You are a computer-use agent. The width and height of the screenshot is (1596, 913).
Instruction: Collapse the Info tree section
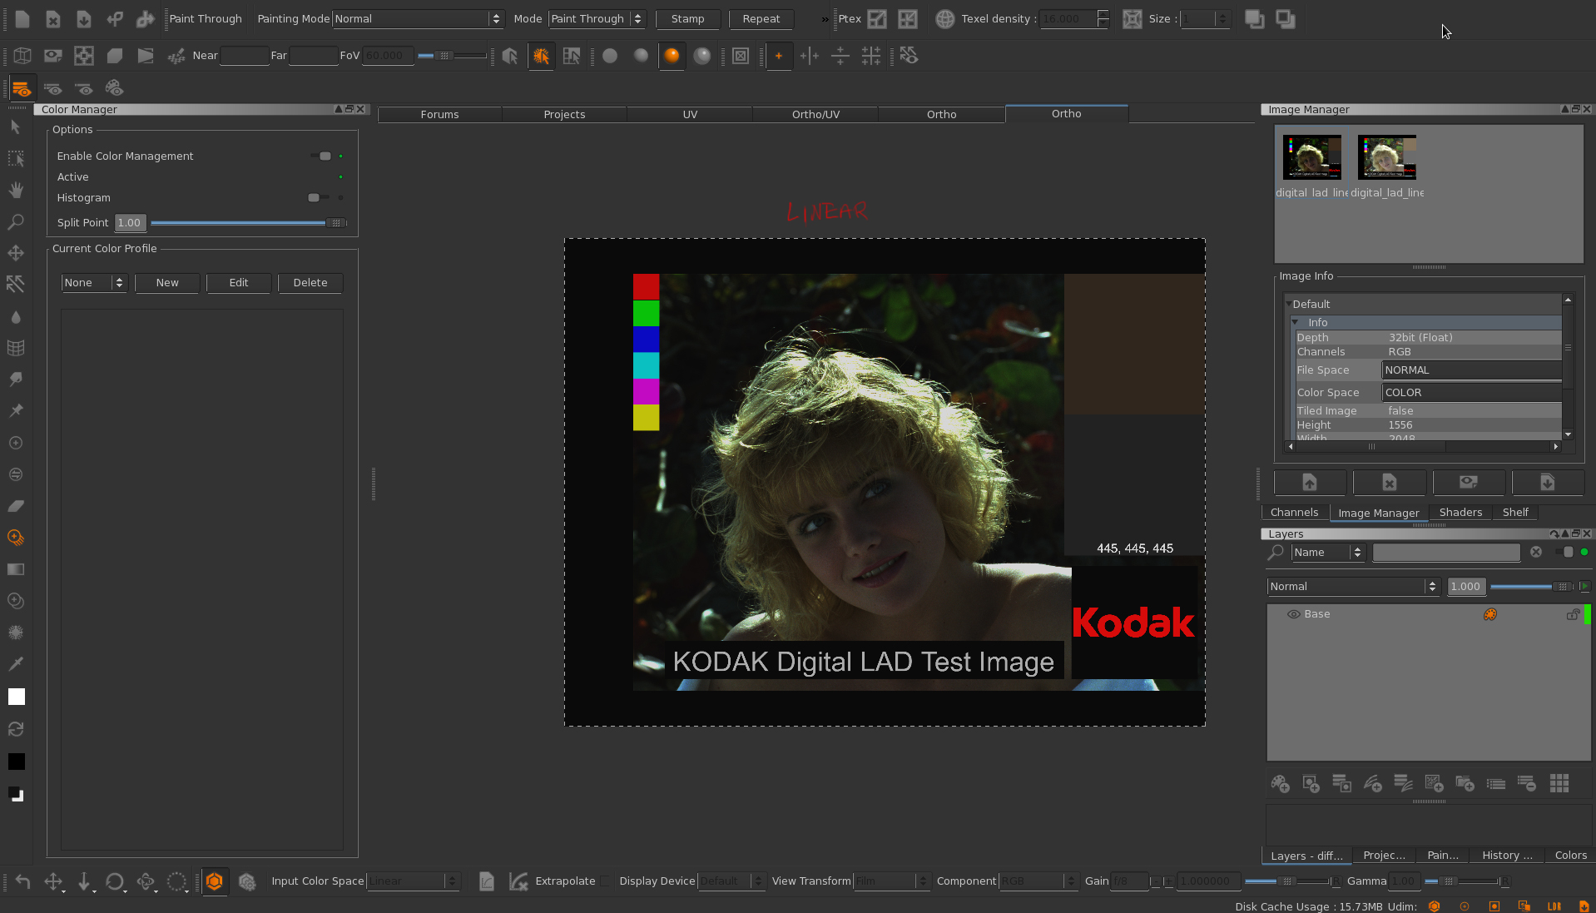(x=1296, y=322)
